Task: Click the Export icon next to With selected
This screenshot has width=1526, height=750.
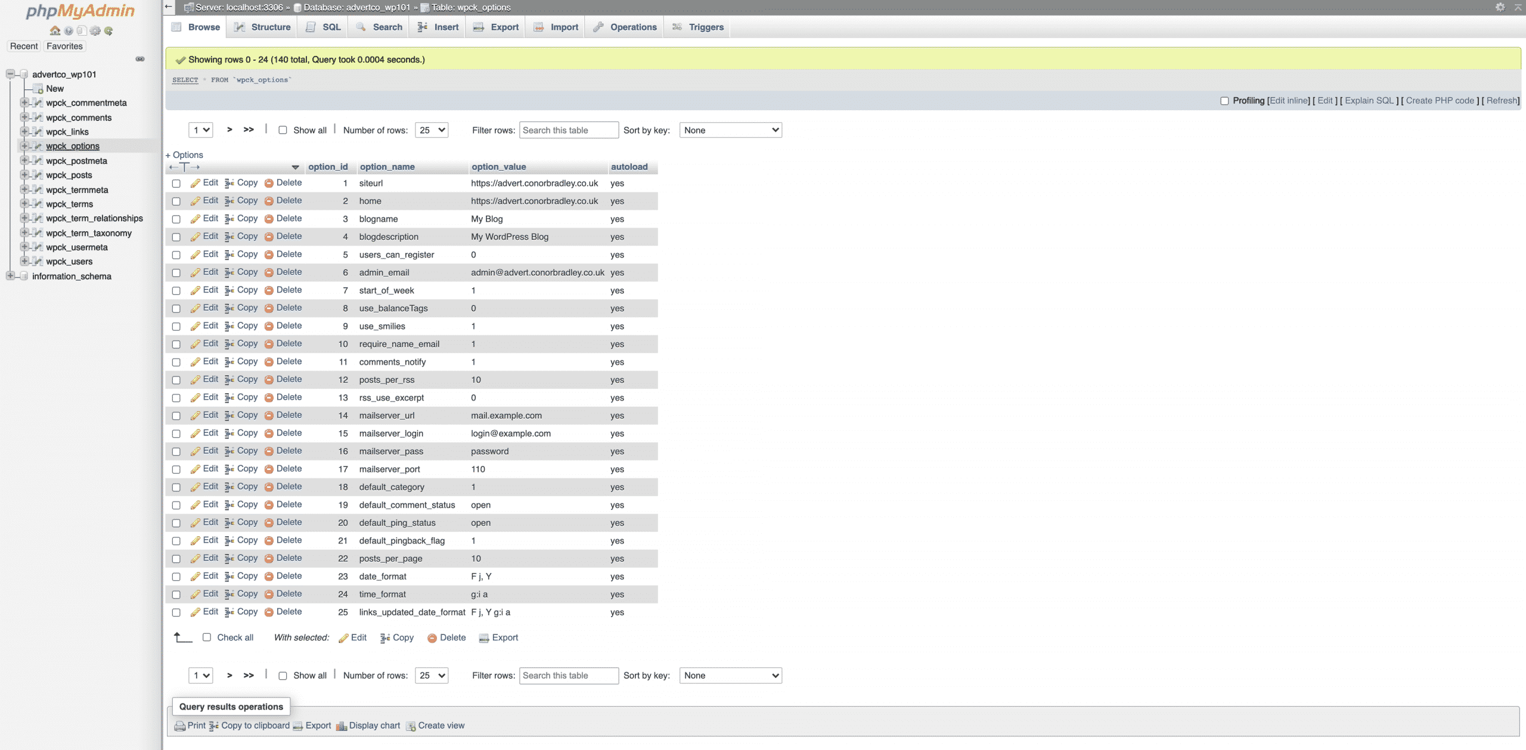Action: [484, 638]
